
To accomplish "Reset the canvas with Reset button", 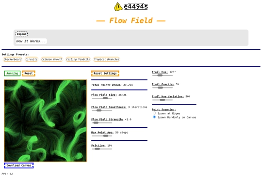I will tap(29, 74).
